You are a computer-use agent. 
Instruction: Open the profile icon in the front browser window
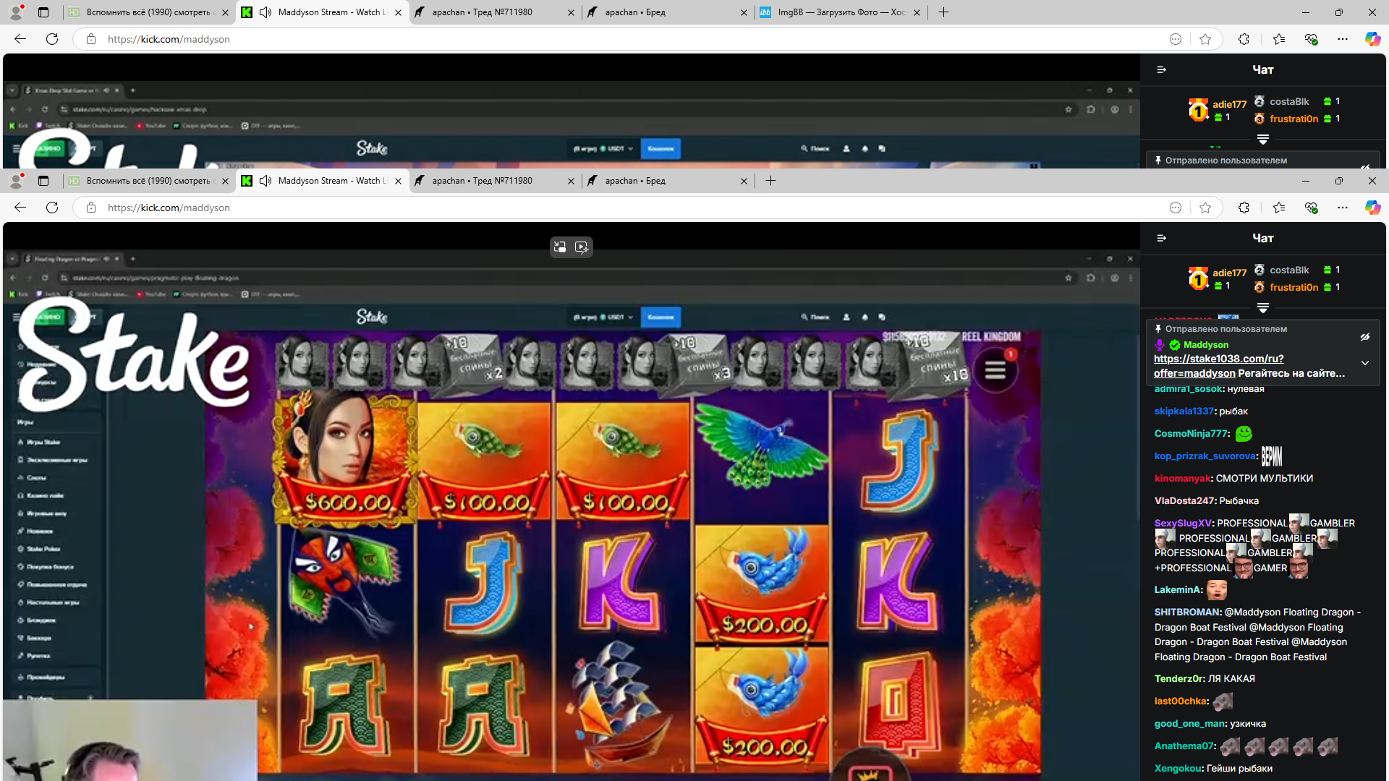(16, 181)
